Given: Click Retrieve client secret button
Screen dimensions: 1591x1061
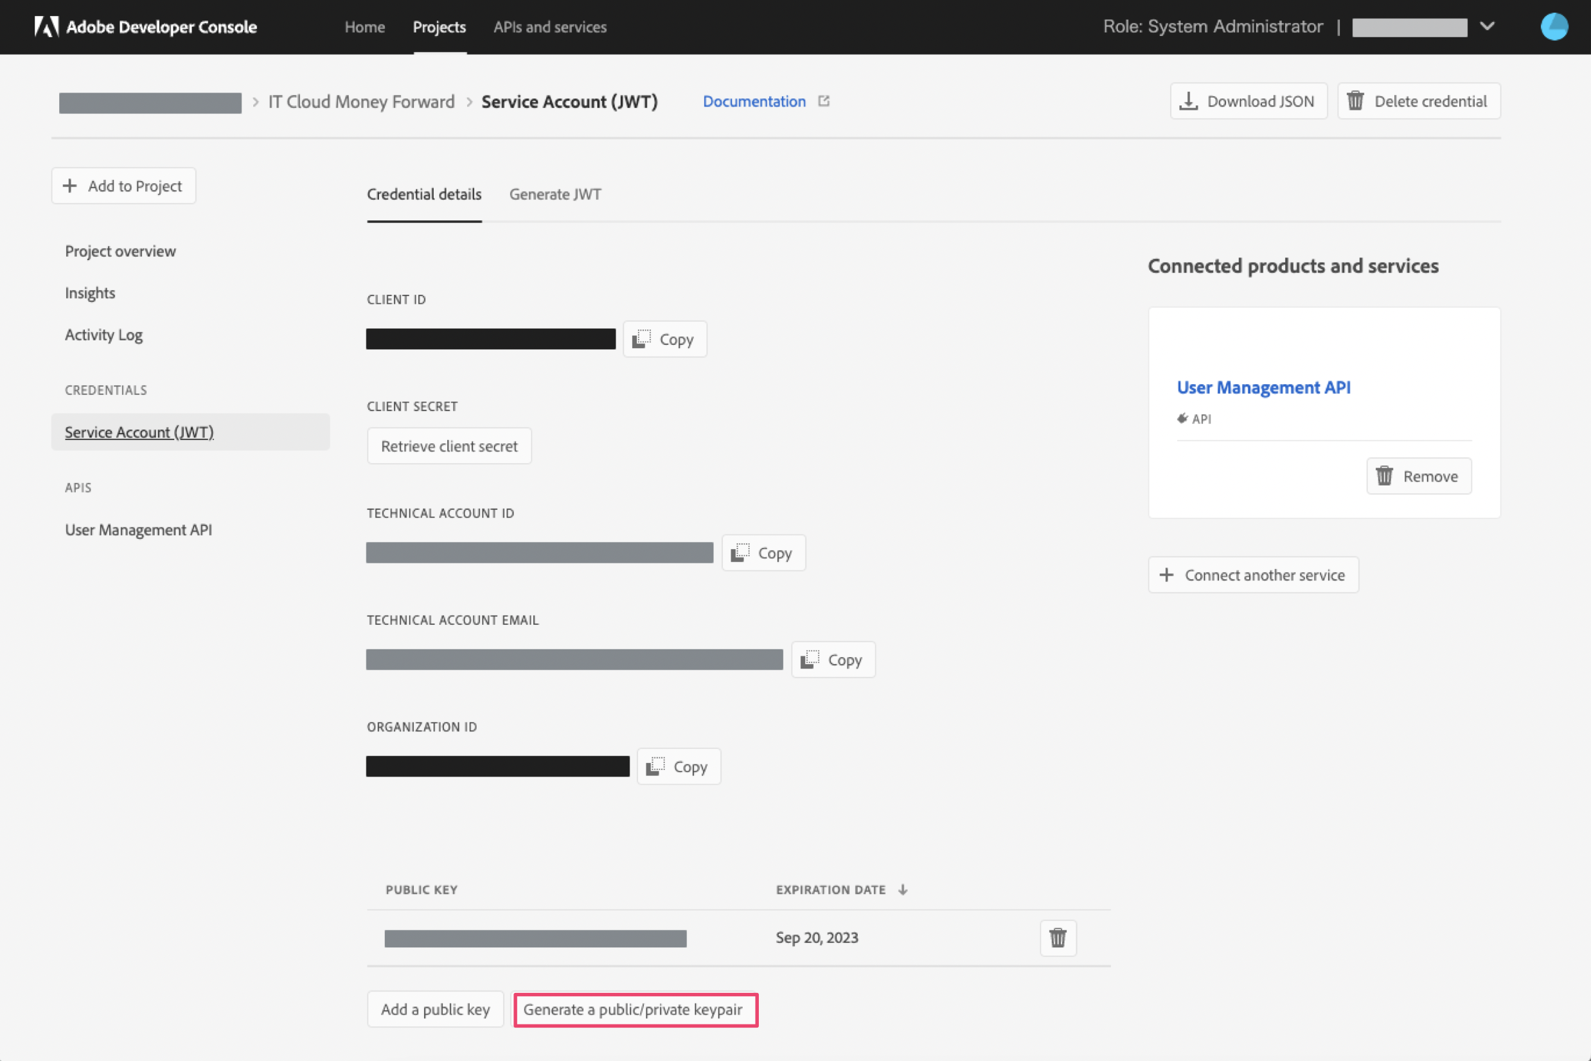Looking at the screenshot, I should (449, 446).
